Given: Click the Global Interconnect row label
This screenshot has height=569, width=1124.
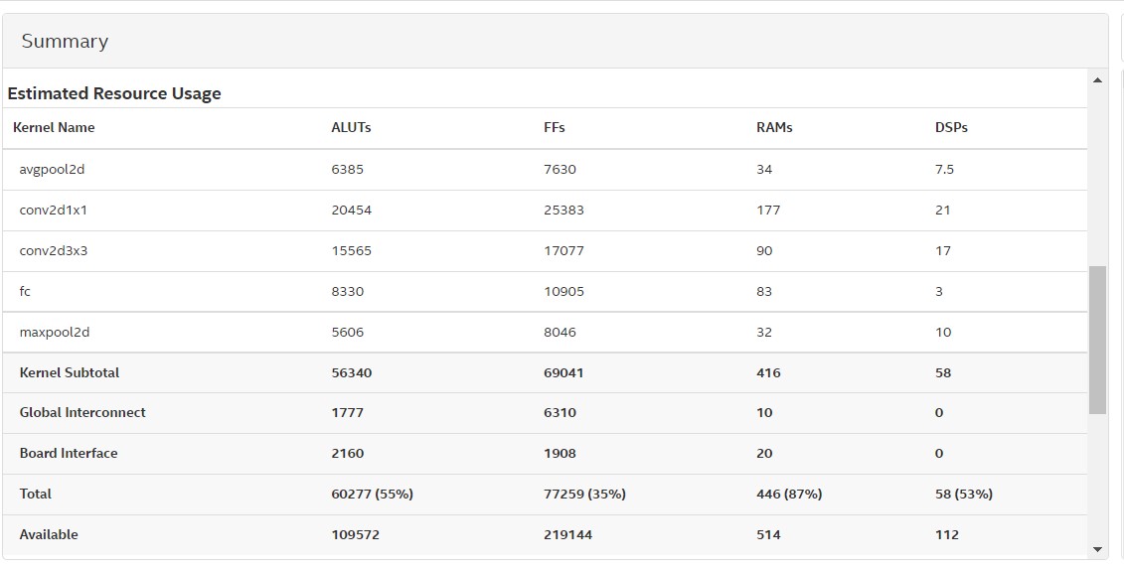Looking at the screenshot, I should [82, 413].
